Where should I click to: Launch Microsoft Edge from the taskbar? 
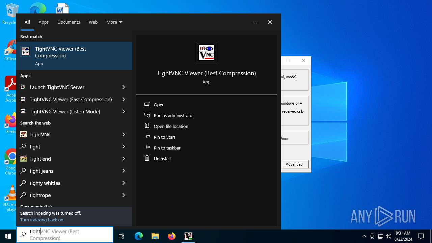139,236
